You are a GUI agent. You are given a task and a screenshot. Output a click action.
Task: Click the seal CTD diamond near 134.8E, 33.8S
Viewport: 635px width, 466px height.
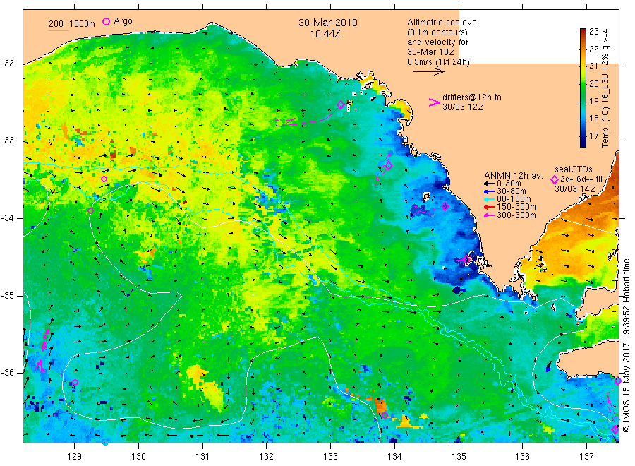(445, 207)
